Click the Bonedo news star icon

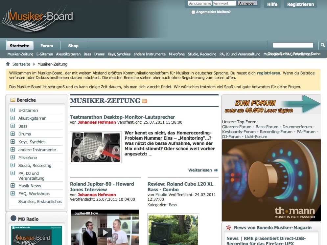(x=229, y=228)
